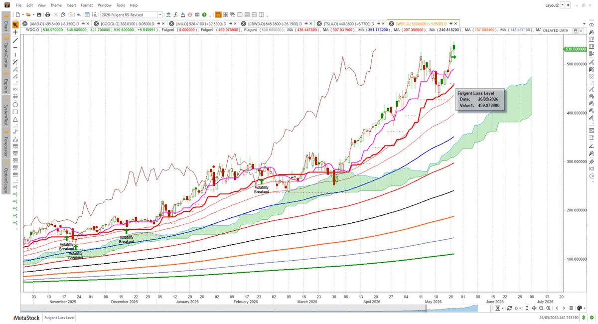Open the indicator function (f) icon

pyautogui.click(x=175, y=15)
